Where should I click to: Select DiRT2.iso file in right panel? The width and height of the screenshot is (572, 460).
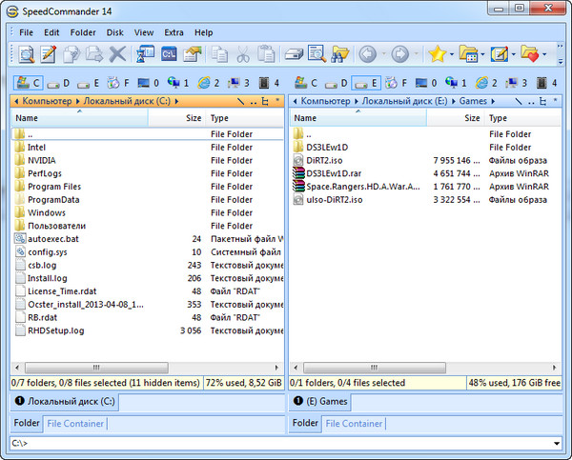pos(324,160)
